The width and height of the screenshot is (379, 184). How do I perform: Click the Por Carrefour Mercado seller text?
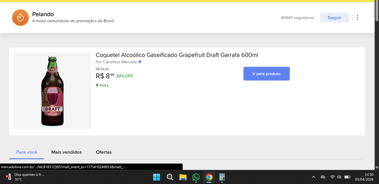point(117,62)
